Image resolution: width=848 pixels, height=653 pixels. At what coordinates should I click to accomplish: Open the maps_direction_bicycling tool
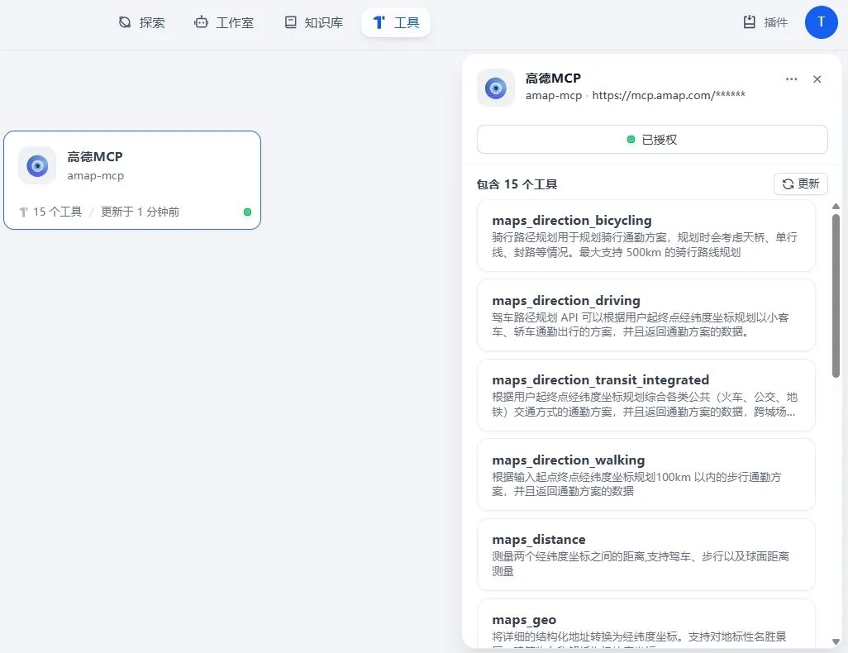point(646,236)
